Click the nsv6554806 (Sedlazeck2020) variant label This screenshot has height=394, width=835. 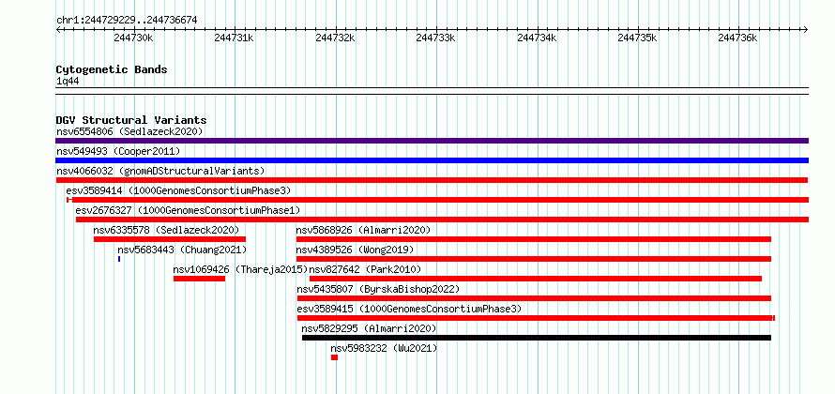[129, 131]
